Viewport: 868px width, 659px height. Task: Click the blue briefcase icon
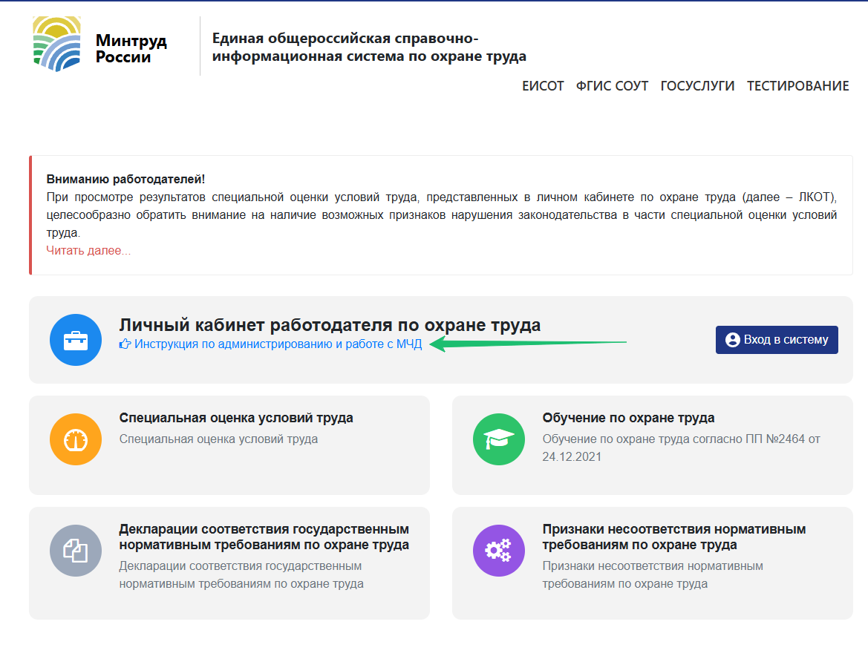tap(75, 341)
